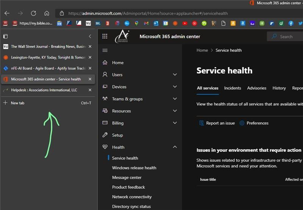This screenshot has width=303, height=210.
Task: Open a New tab
Action: (x=47, y=103)
